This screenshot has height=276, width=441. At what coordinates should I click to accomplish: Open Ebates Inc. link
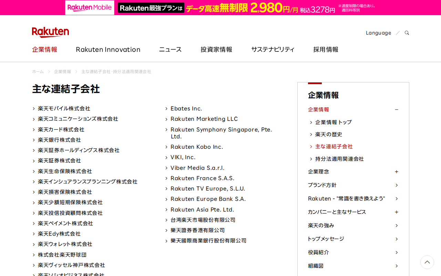(186, 108)
